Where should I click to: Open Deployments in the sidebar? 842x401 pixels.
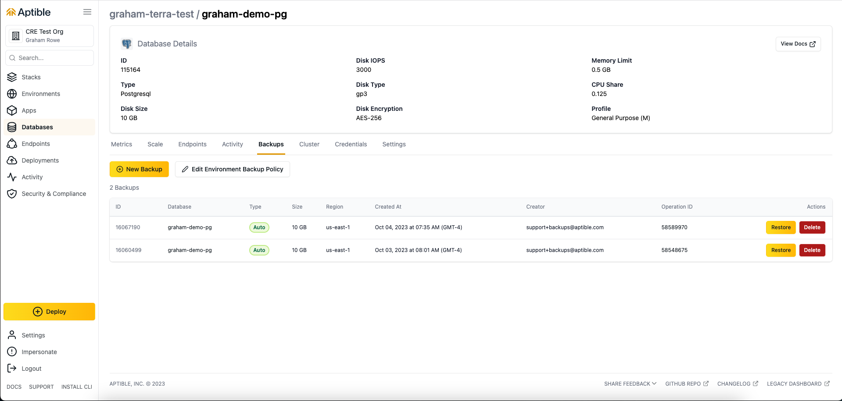40,160
